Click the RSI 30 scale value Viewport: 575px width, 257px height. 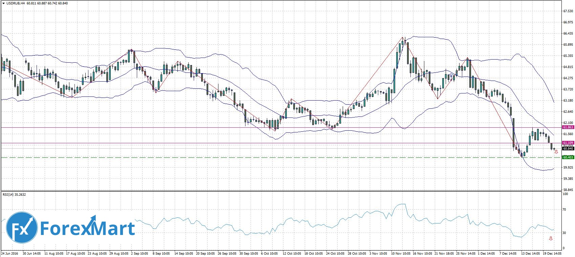(x=564, y=233)
